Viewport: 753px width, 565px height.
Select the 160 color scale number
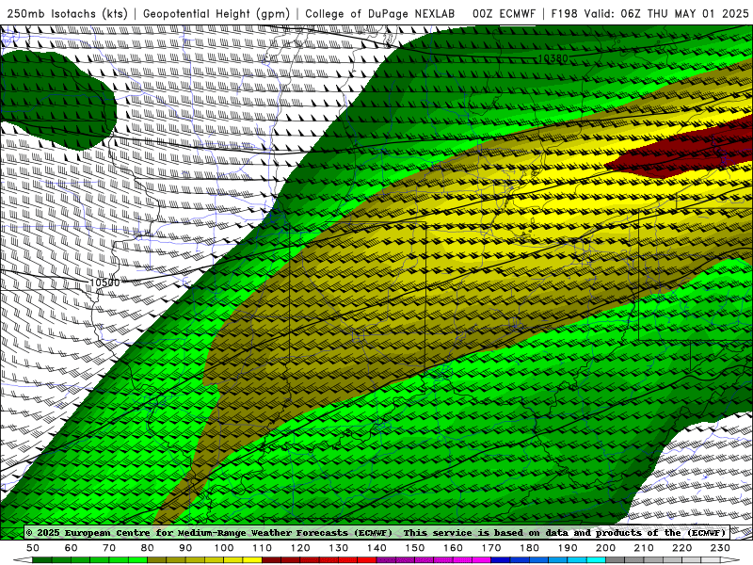click(x=453, y=548)
